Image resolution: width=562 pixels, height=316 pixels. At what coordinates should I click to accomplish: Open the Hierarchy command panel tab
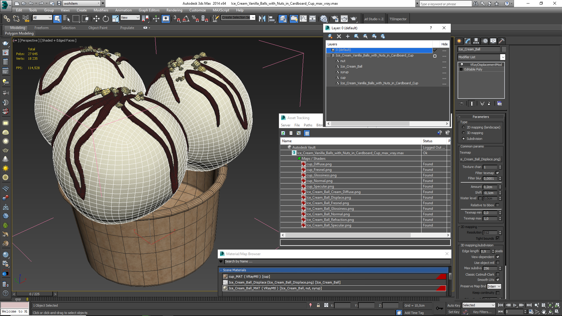(x=476, y=41)
